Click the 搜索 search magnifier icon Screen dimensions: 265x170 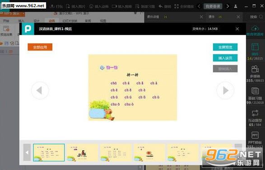pyautogui.click(x=261, y=17)
